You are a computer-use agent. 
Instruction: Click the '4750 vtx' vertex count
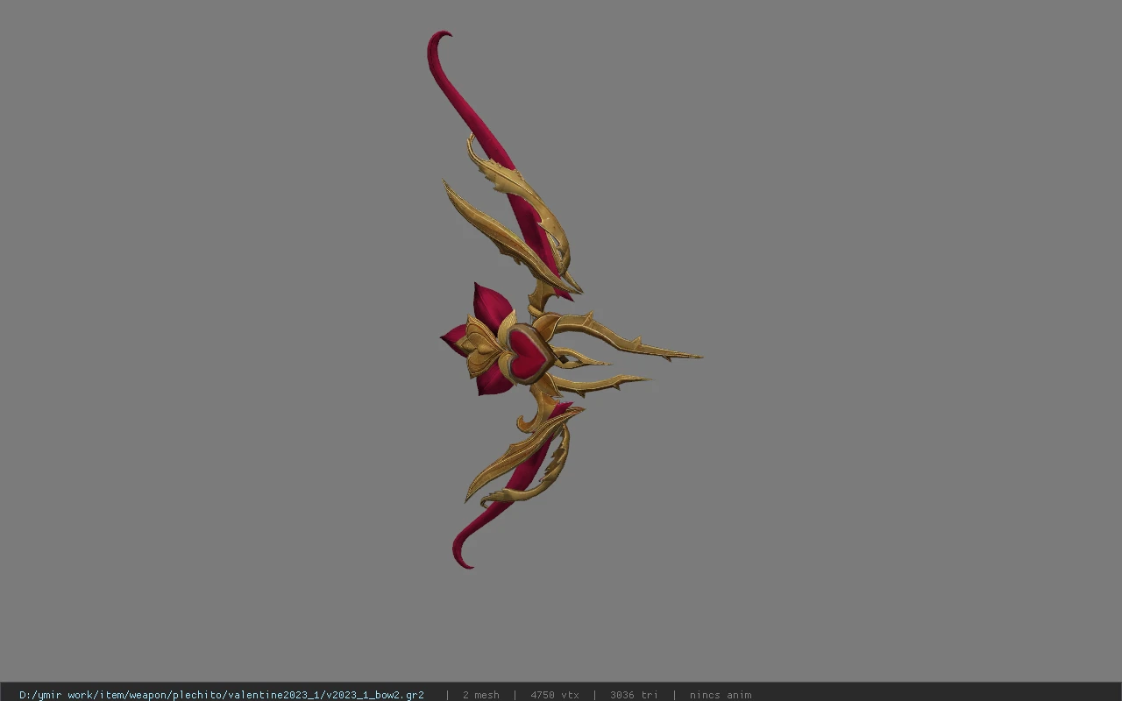tap(555, 695)
